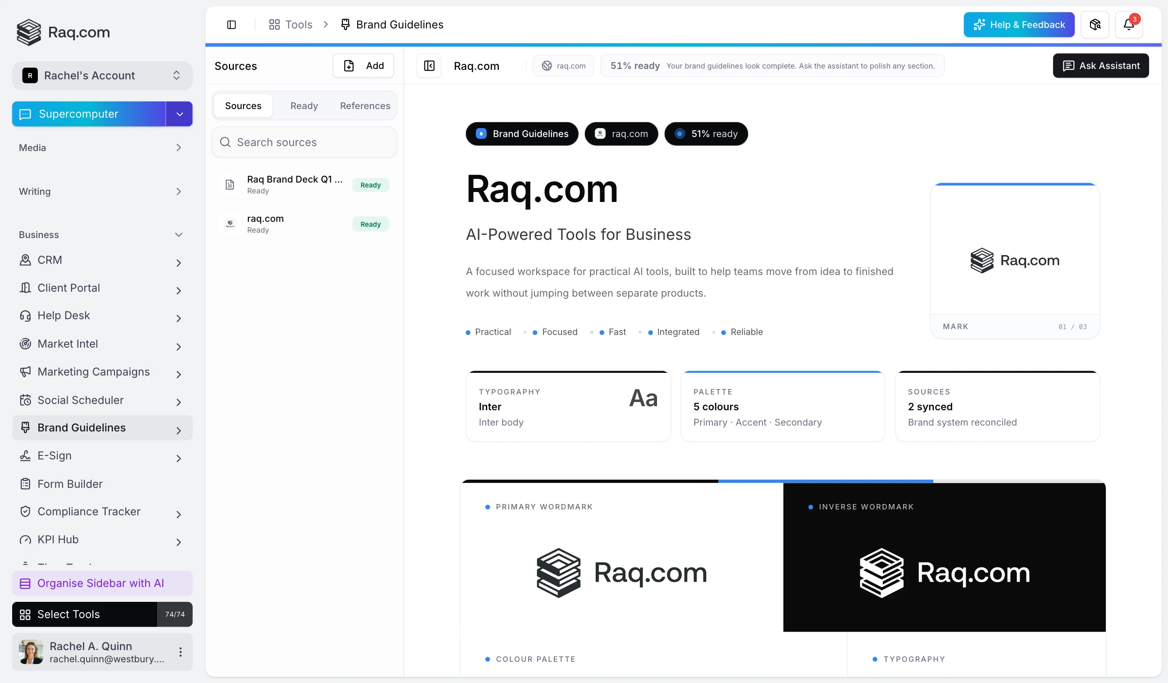Image resolution: width=1168 pixels, height=683 pixels.
Task: Click the Raq.com logo in sidebar
Action: [x=63, y=32]
